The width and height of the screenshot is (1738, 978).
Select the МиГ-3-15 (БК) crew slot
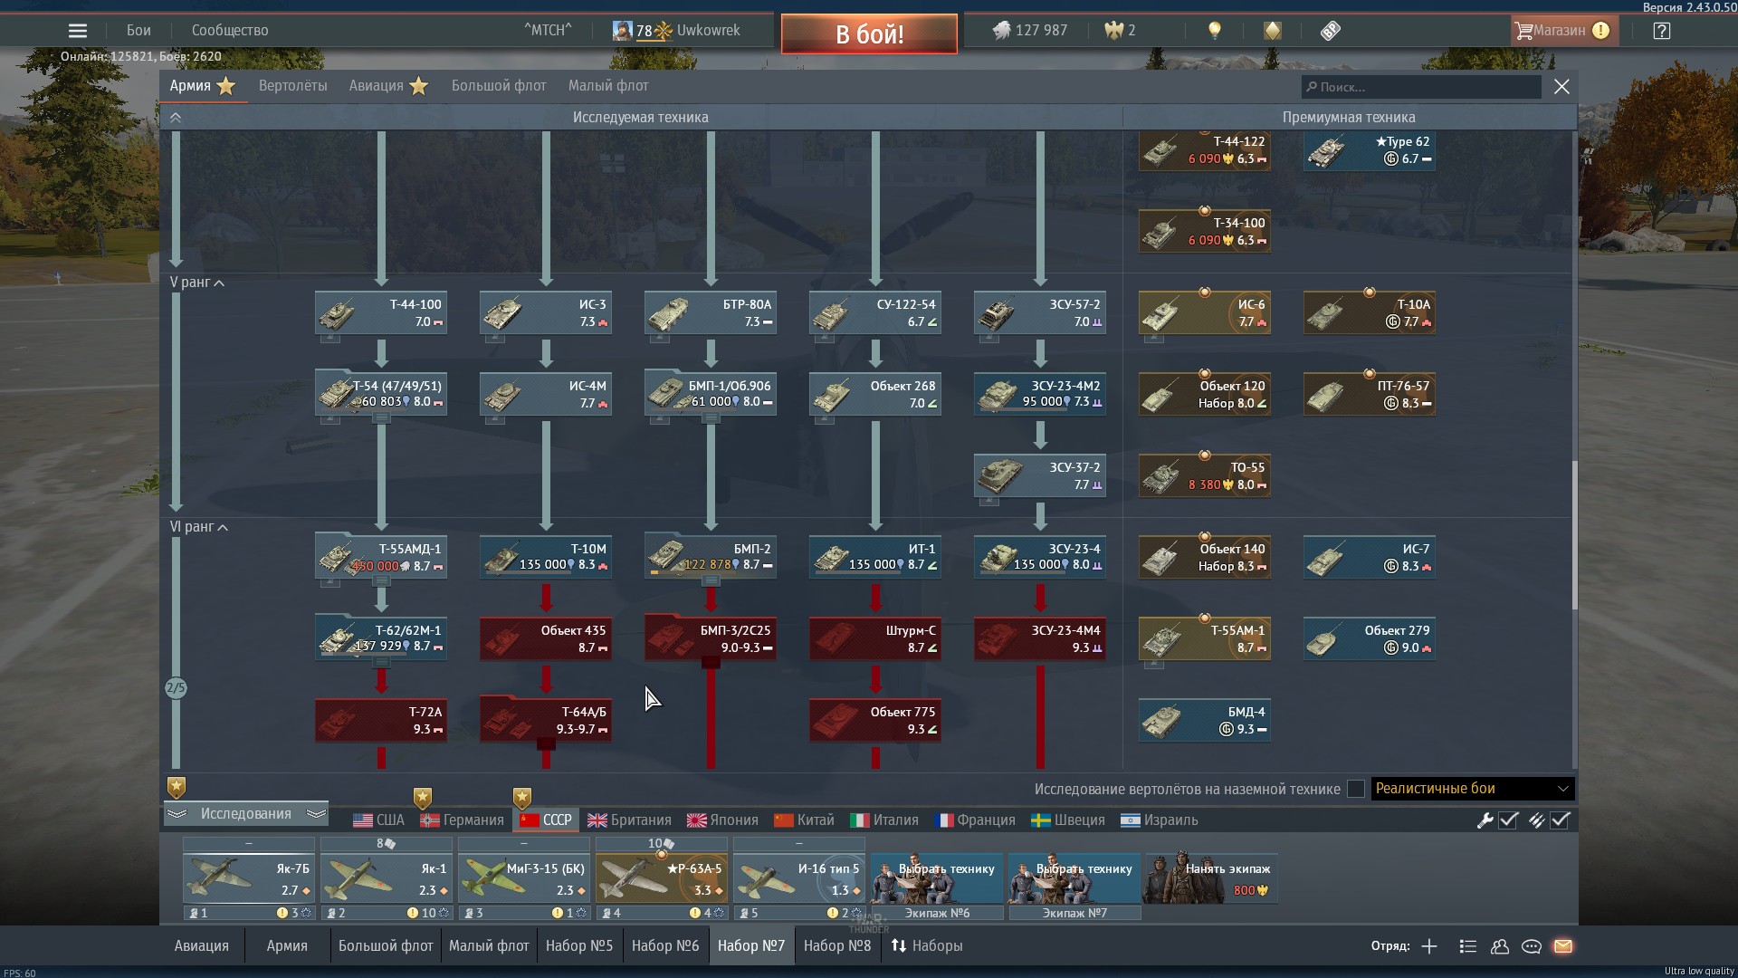(x=524, y=878)
